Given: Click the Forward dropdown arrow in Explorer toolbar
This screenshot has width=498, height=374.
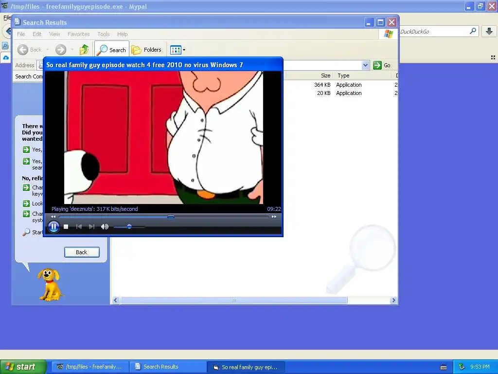Looking at the screenshot, I should point(72,50).
